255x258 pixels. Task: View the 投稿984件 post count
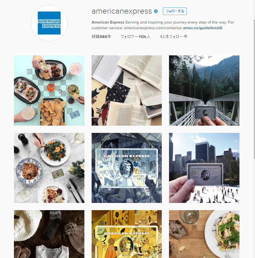tap(101, 37)
